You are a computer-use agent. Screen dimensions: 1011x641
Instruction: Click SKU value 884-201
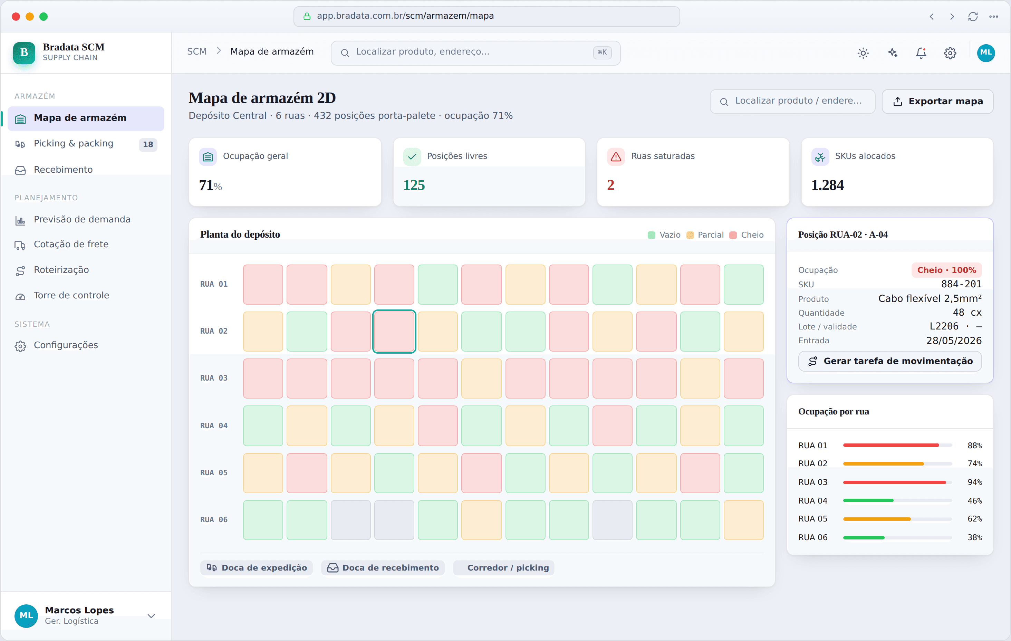(x=961, y=284)
